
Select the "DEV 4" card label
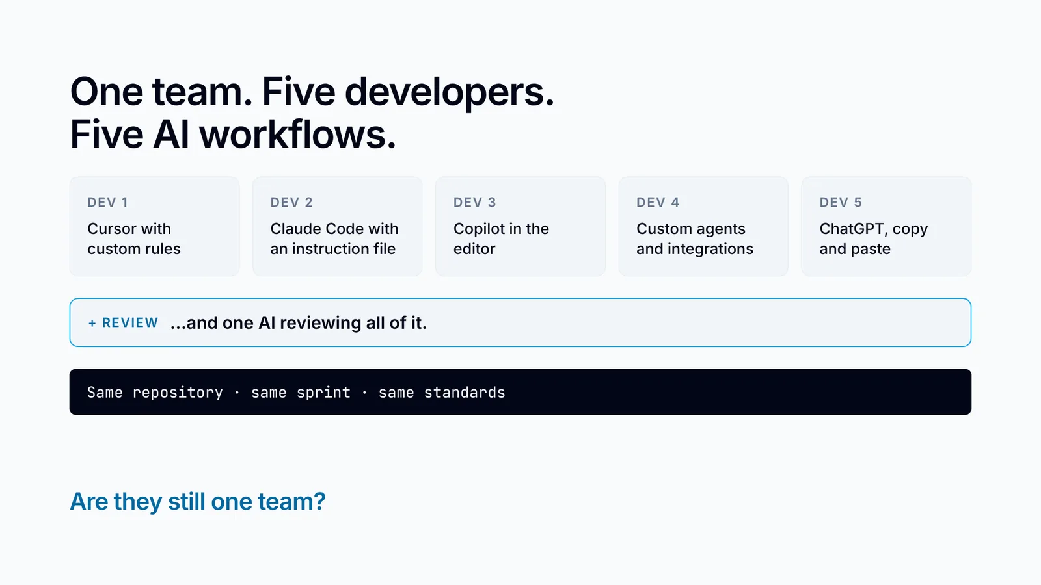coord(658,202)
